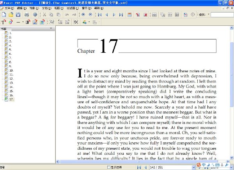Click the vertical scrollbar thumb of the document
Viewport: 234px width, 170px height.
(232, 74)
